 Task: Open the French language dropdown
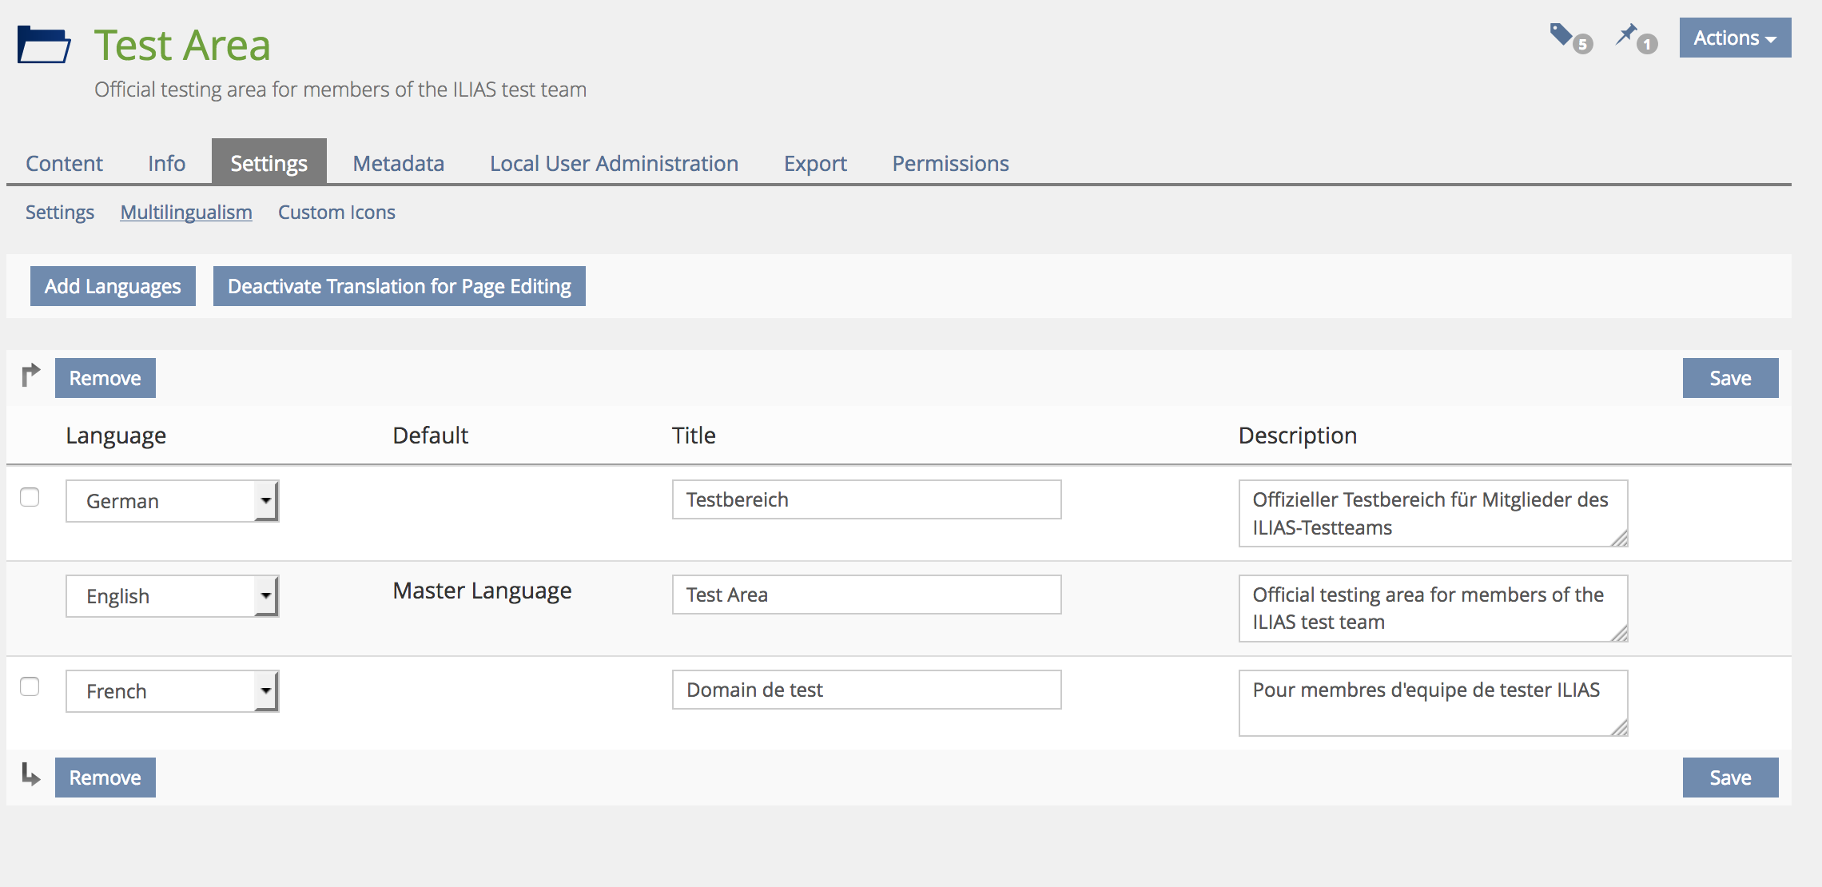172,691
